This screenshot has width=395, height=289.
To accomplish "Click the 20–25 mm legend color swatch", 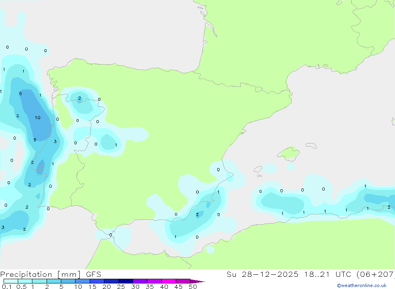I will [111, 281].
